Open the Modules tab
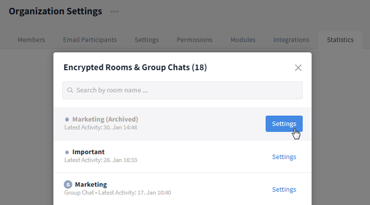 click(x=243, y=40)
